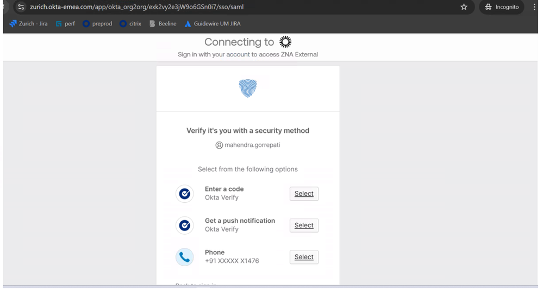
Task: Select the Phone verification option
Action: [304, 257]
